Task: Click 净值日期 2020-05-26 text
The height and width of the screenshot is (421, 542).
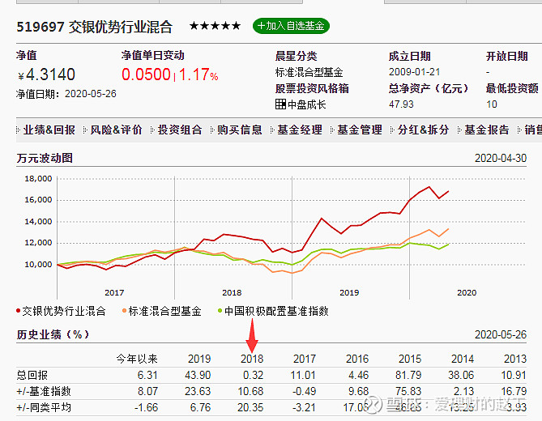Action: pos(66,94)
